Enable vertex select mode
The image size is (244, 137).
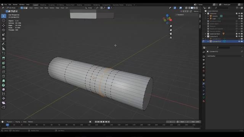click(22, 8)
